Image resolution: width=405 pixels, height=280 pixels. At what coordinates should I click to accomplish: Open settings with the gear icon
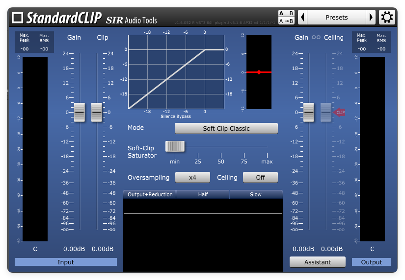coord(387,17)
